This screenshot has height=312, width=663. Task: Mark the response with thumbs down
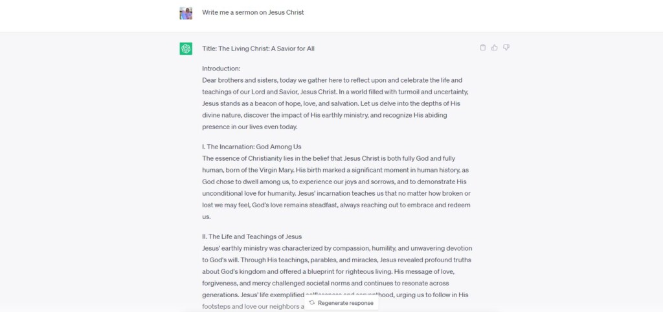tap(506, 47)
